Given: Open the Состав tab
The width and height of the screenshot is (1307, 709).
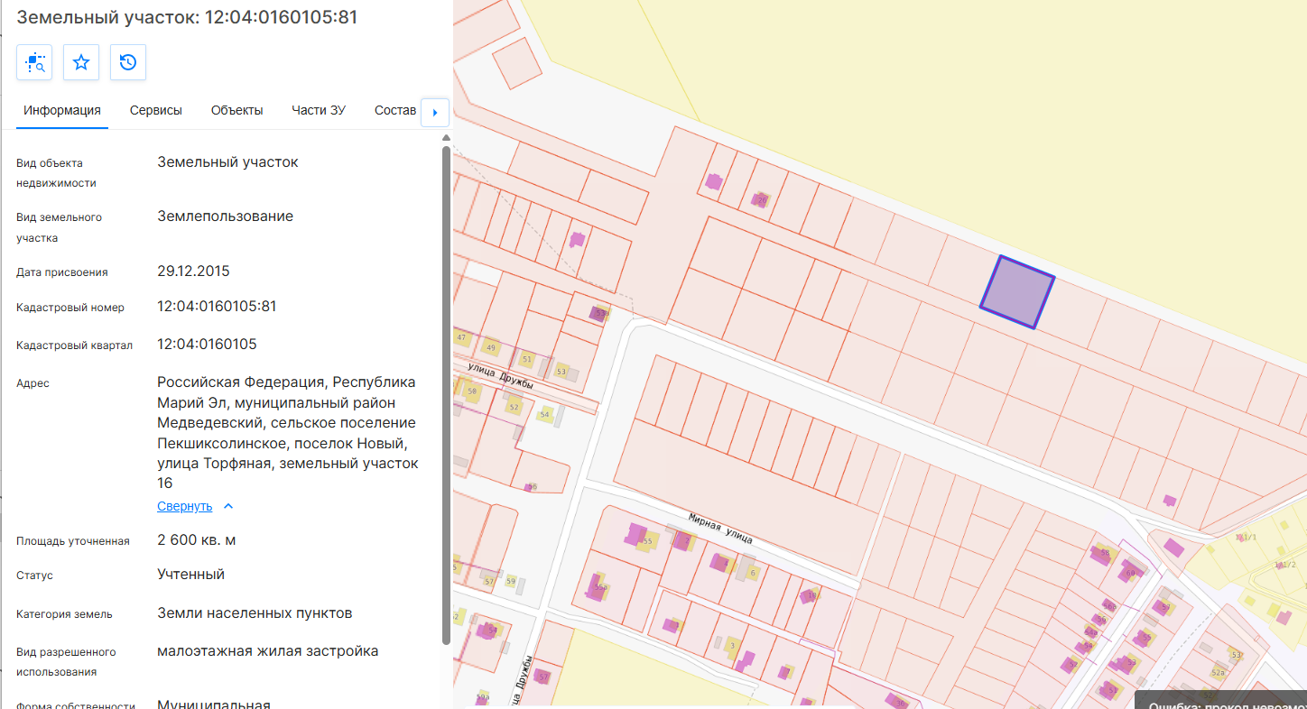Looking at the screenshot, I should point(395,110).
